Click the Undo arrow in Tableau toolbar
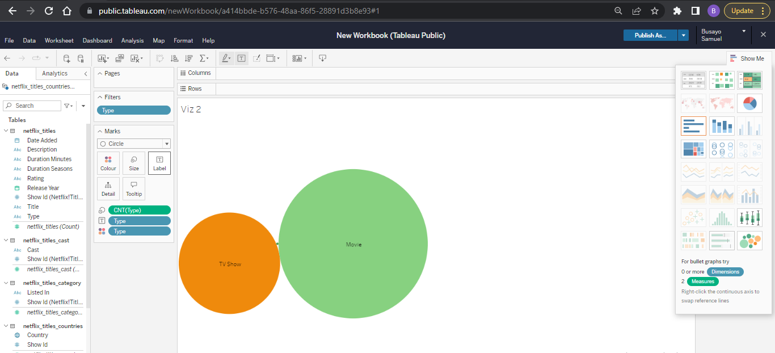 [x=7, y=58]
